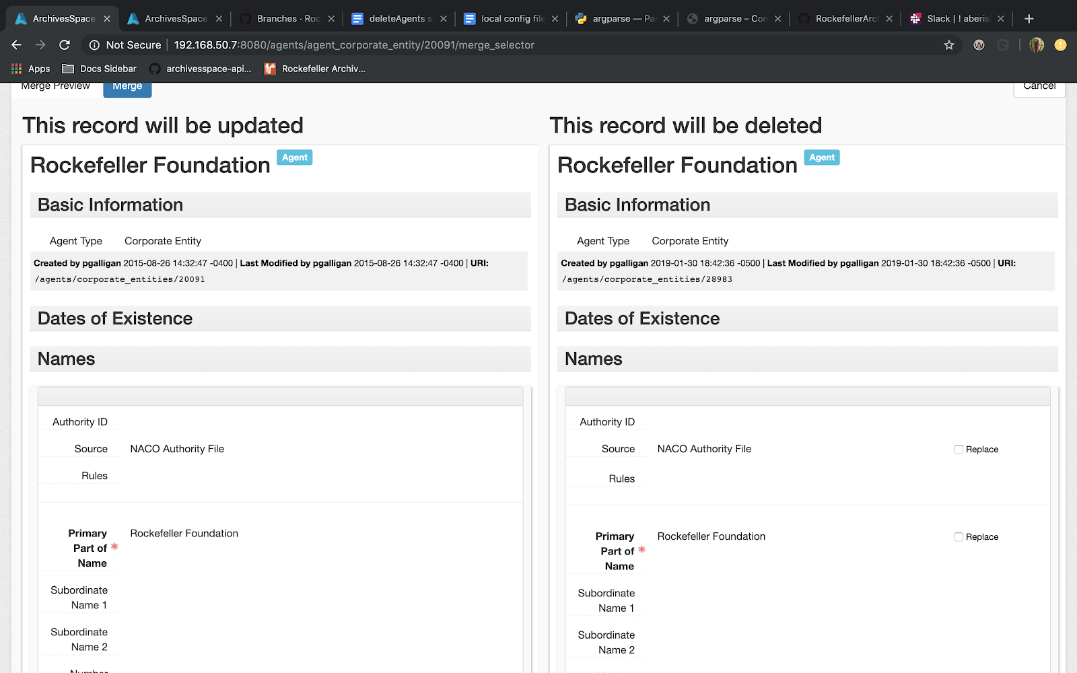Screen dimensions: 1077x673
Task: Switch to deleteAgents document tab
Action: tap(400, 19)
